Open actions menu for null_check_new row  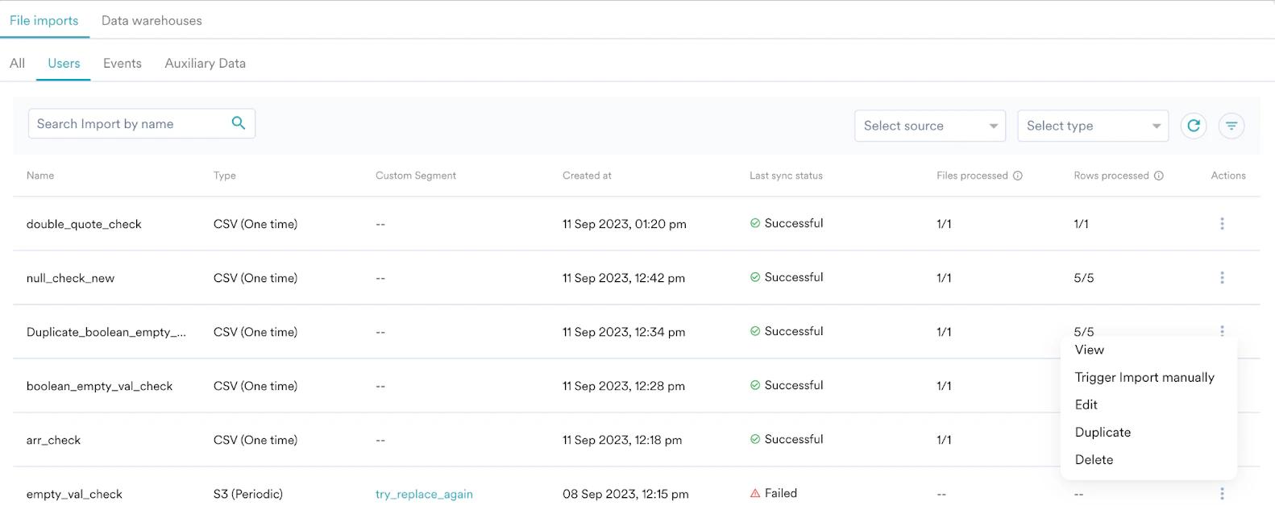click(x=1222, y=278)
